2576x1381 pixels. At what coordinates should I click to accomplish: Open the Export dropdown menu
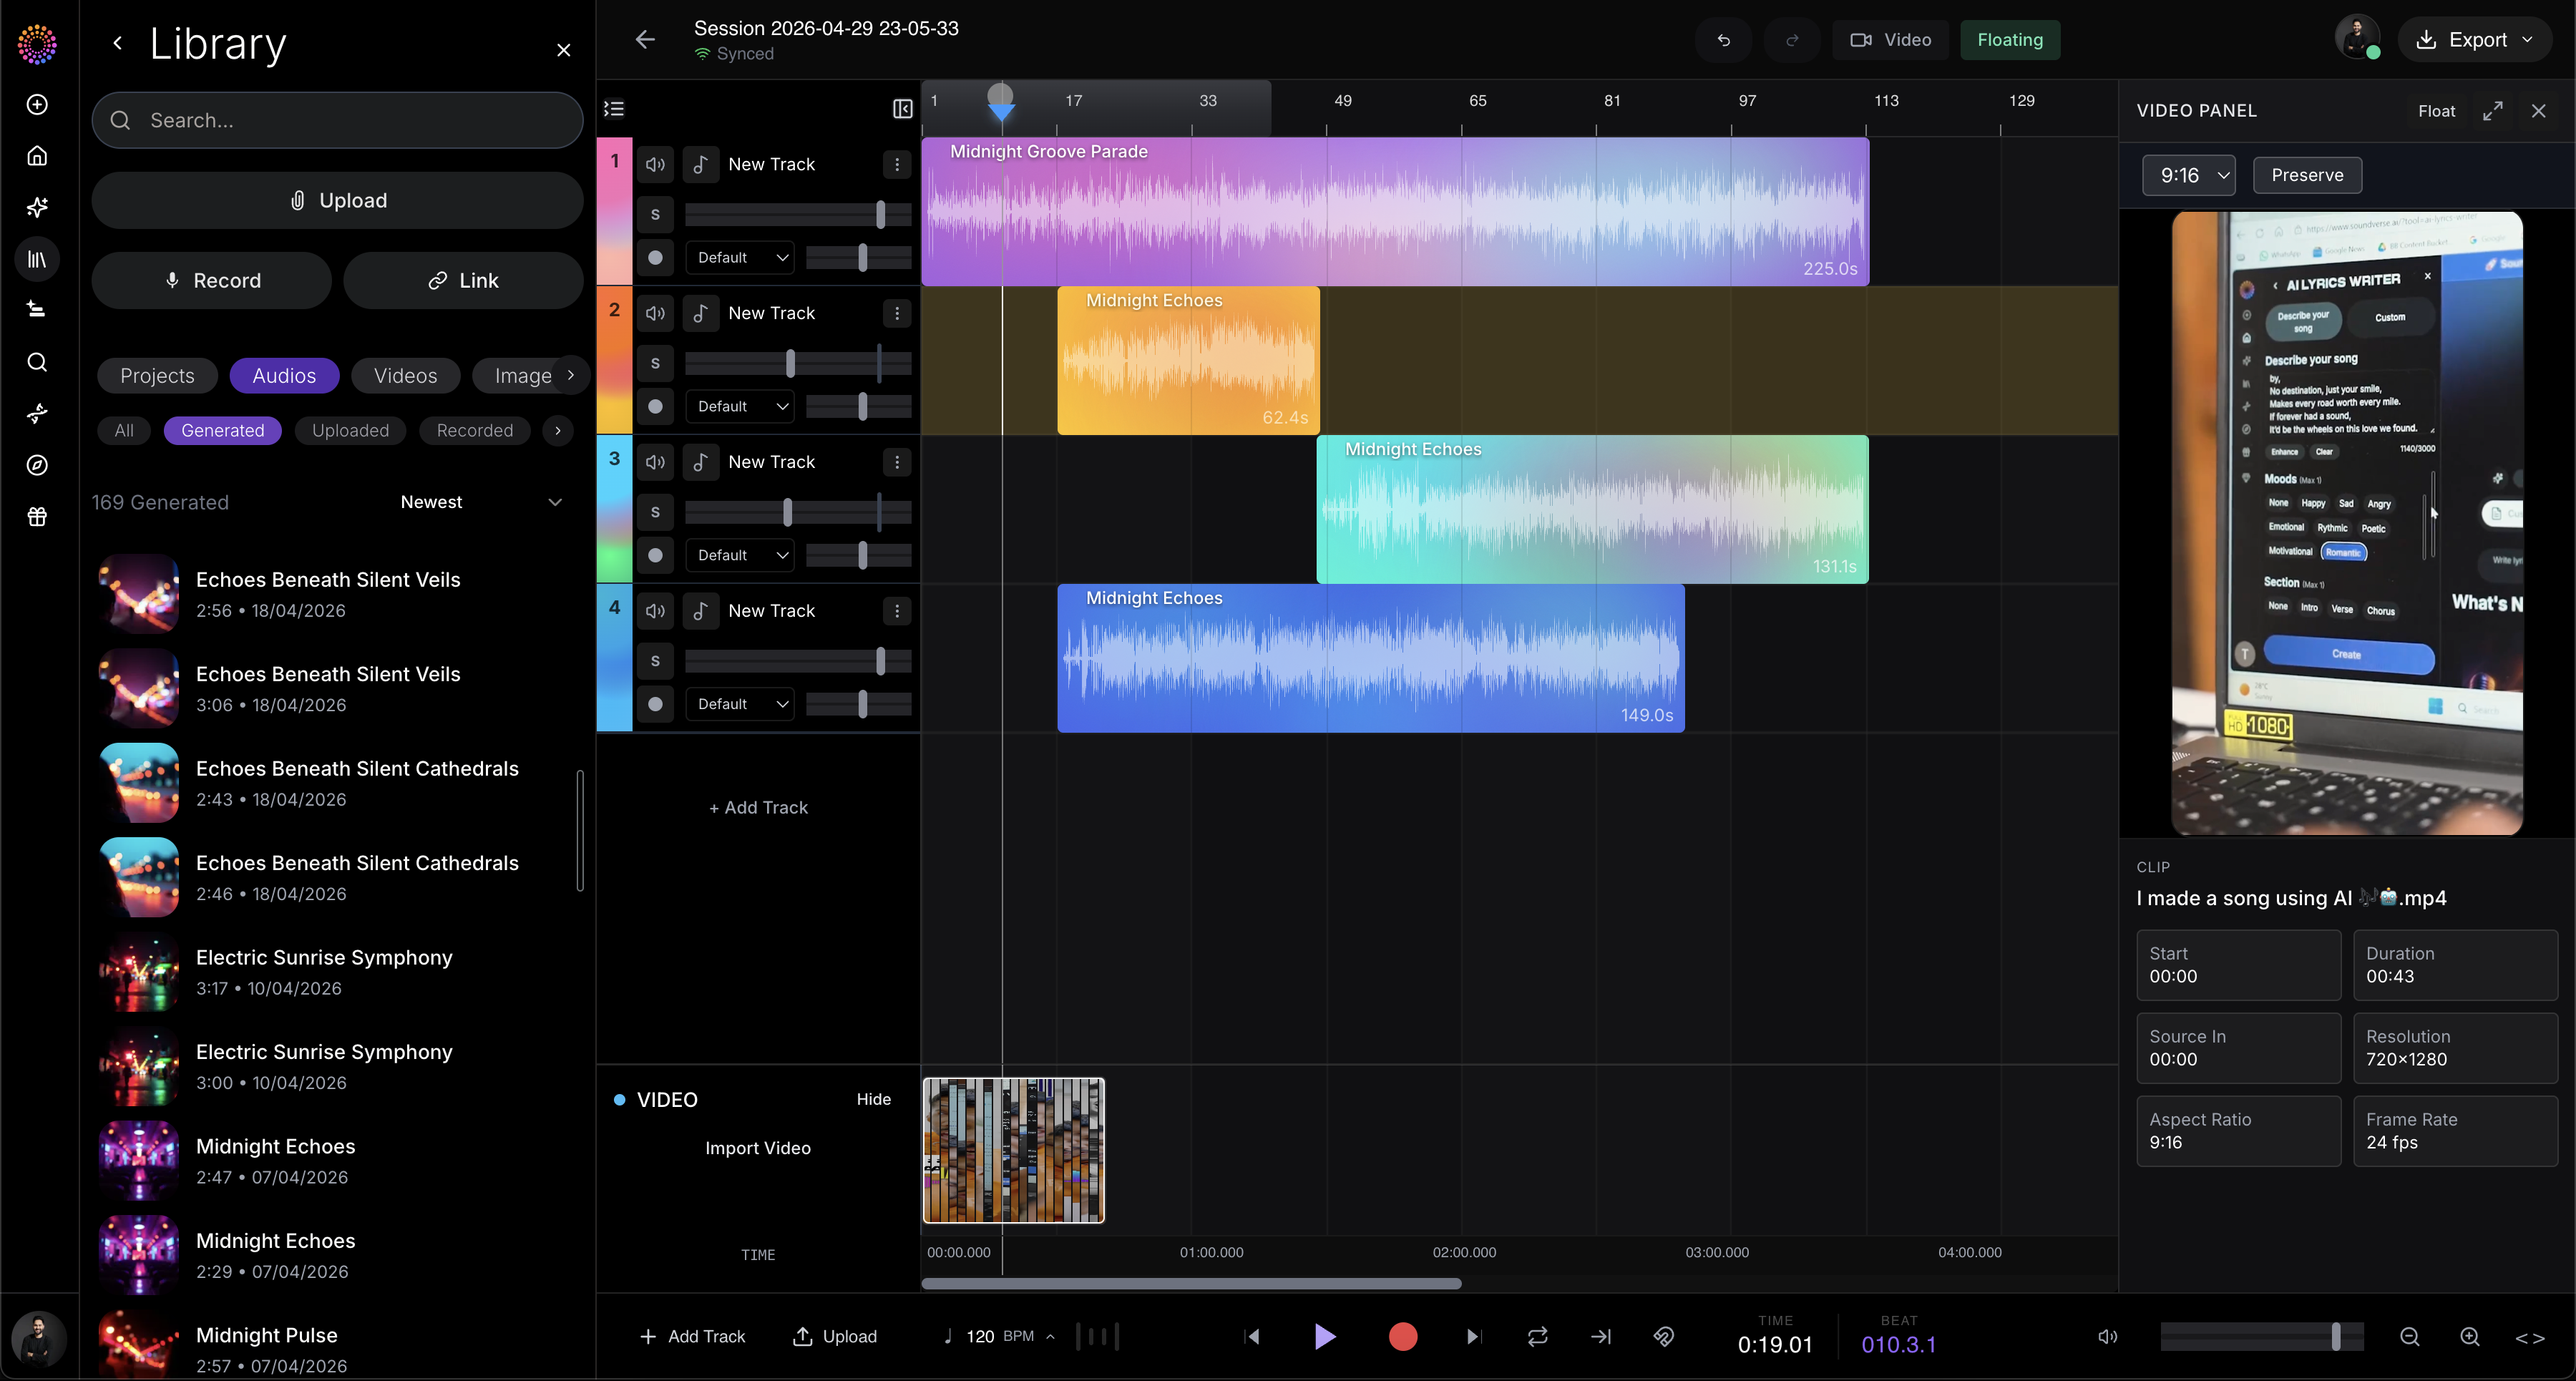pyautogui.click(x=2474, y=40)
